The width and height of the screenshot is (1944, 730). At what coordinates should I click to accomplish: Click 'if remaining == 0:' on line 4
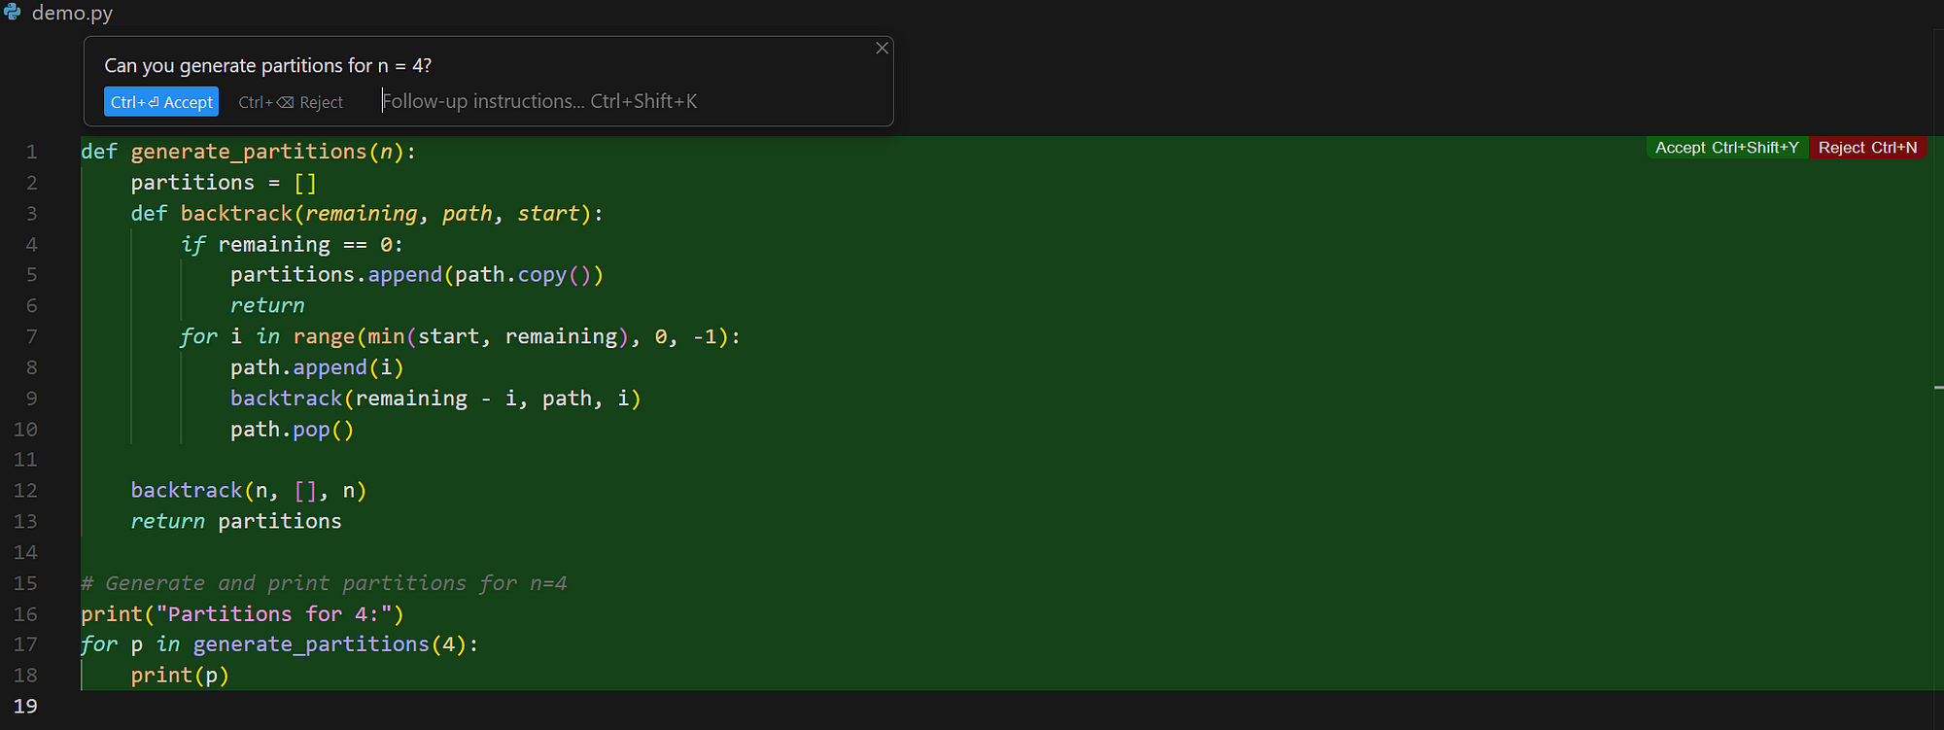point(292,245)
